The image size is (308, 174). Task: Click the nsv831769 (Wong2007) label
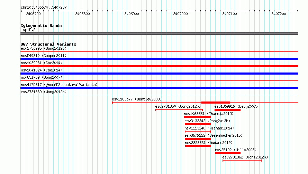coord(42,77)
